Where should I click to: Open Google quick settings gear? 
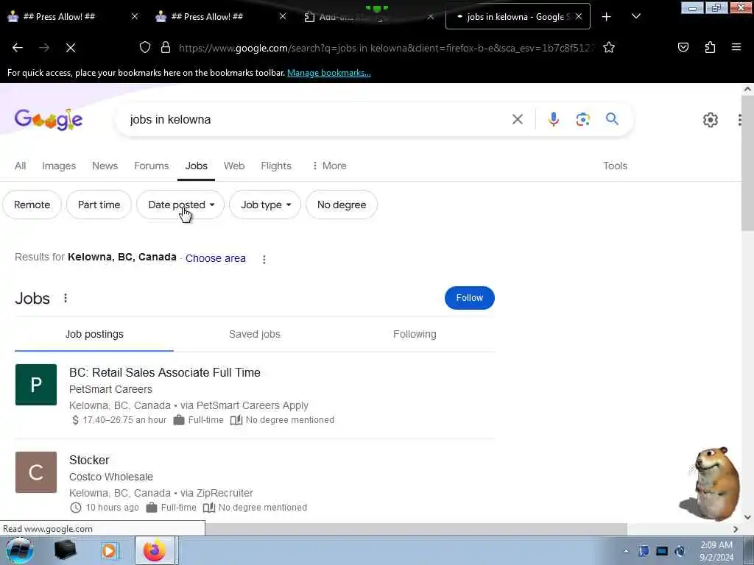tap(711, 120)
